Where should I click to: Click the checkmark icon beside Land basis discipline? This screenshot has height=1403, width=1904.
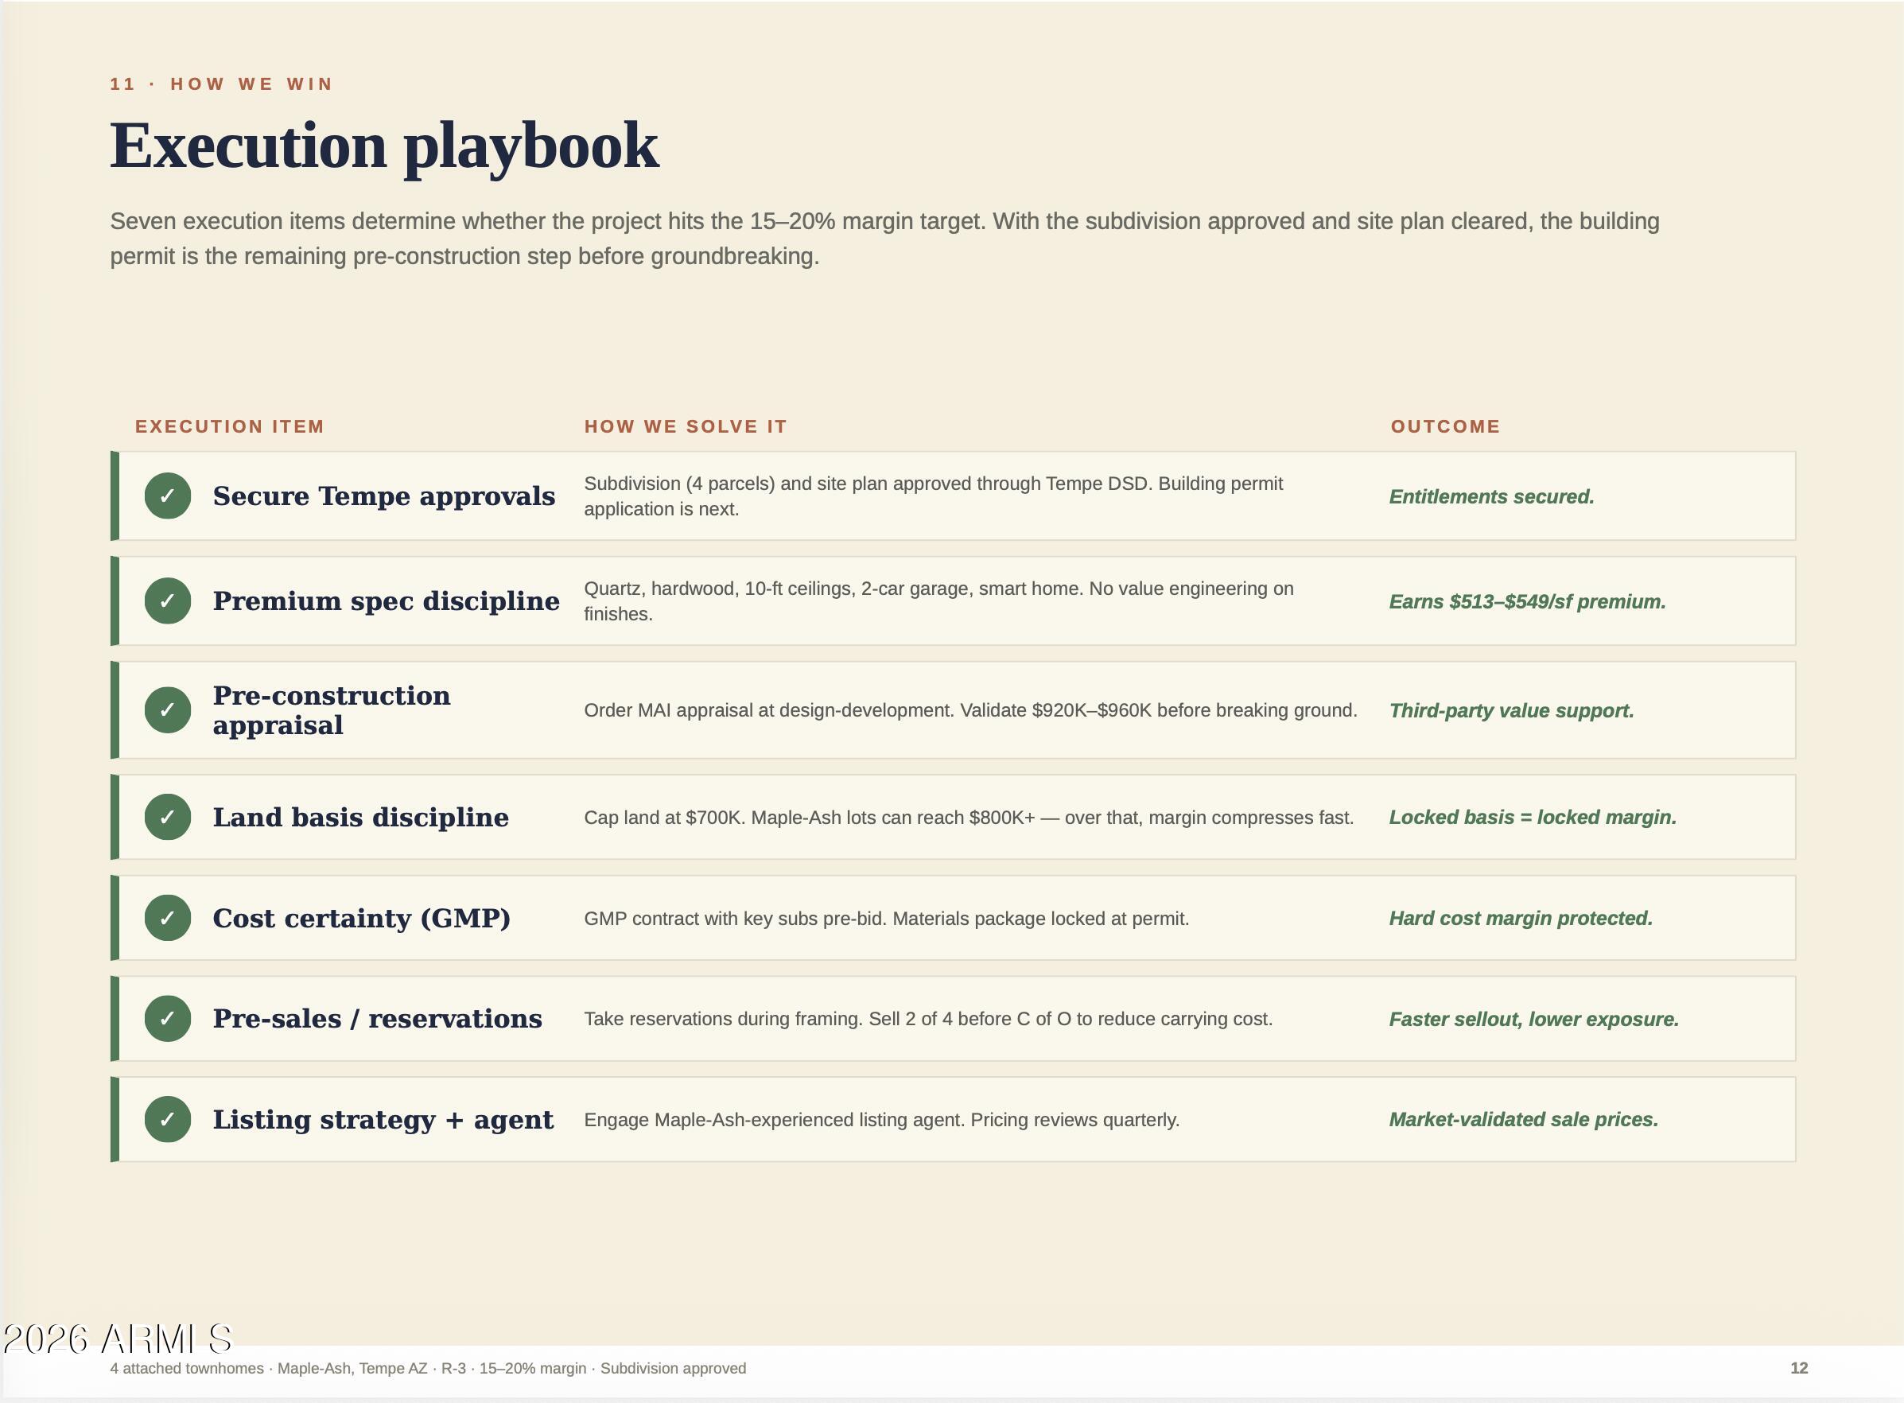[167, 817]
